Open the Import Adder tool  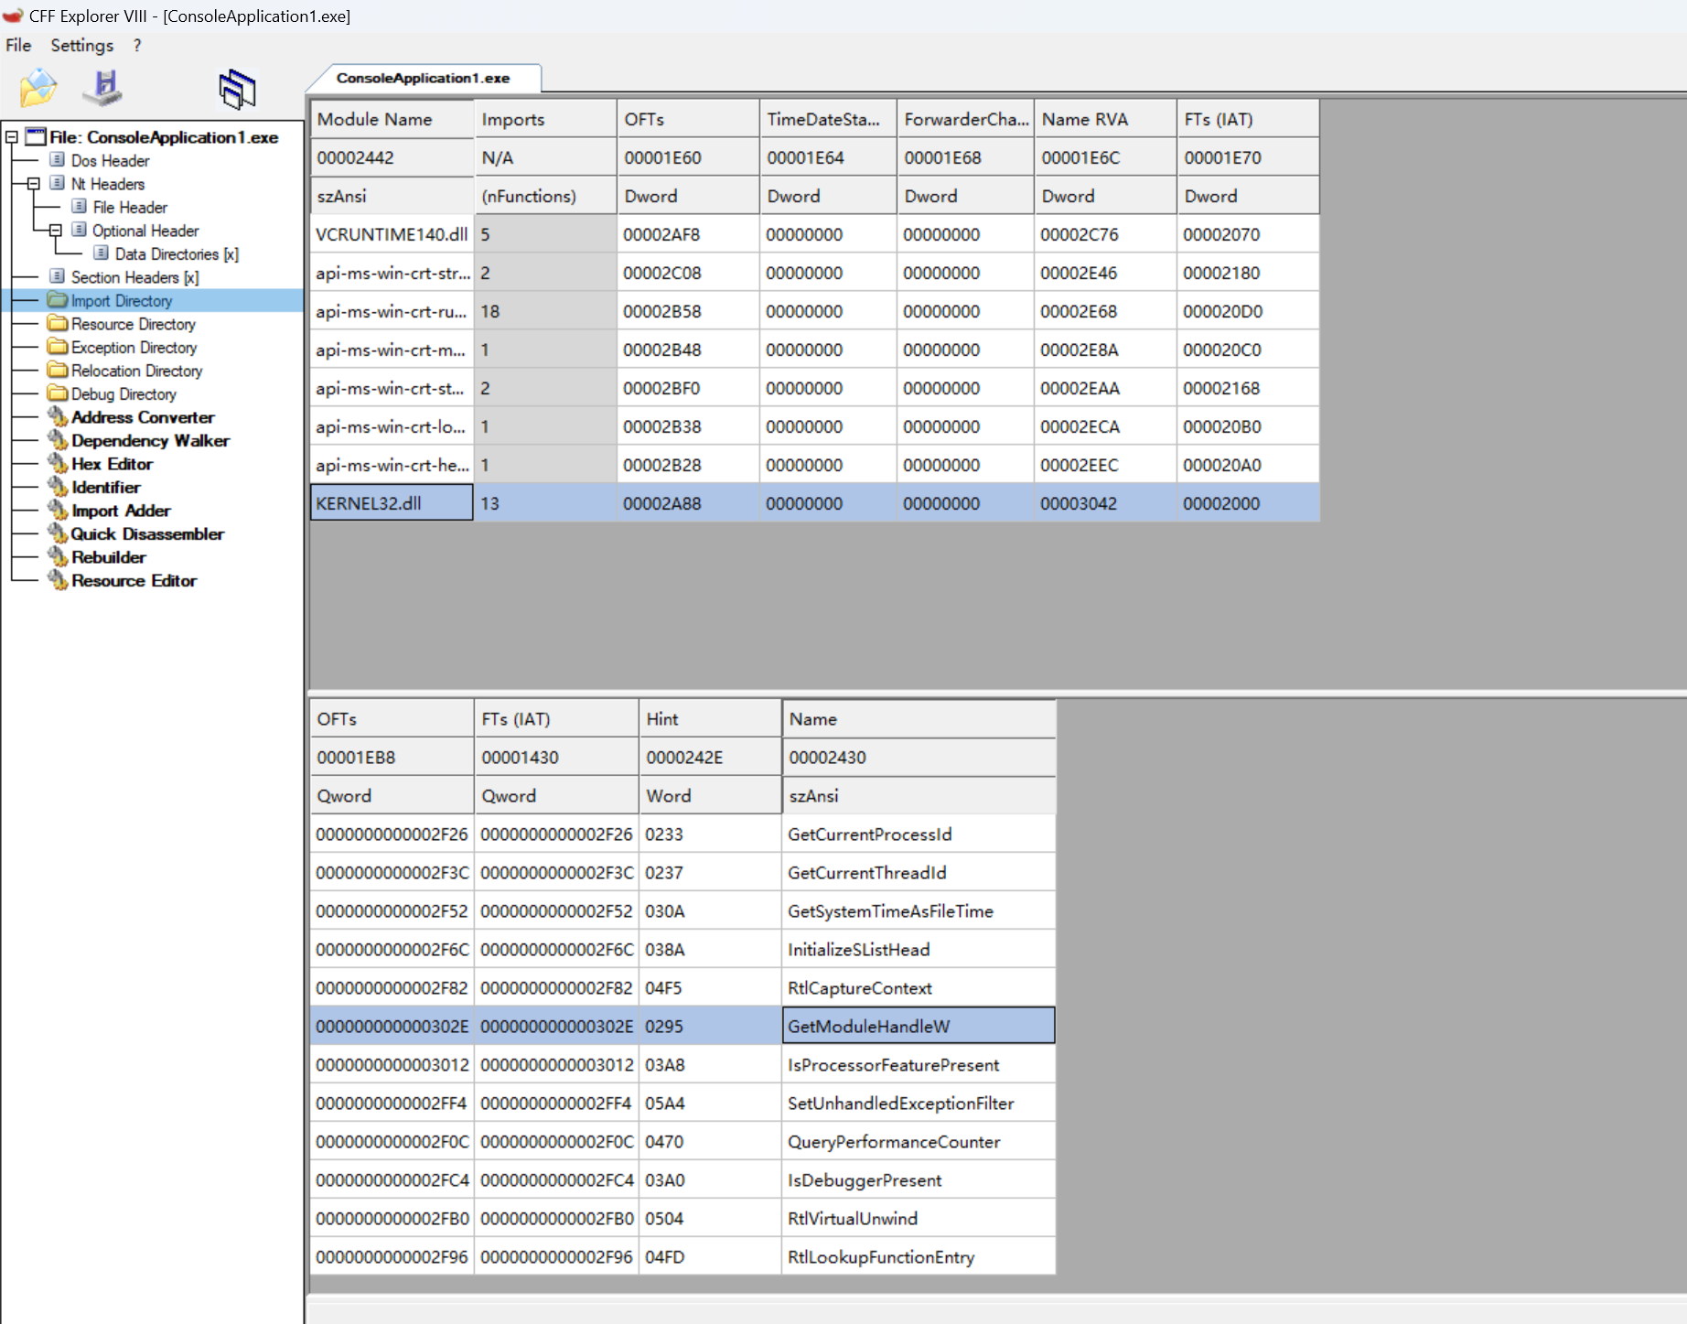(121, 511)
